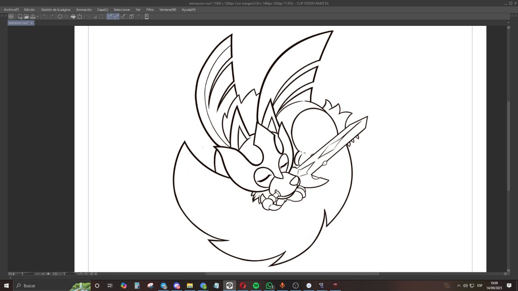The height and width of the screenshot is (291, 518).
Task: Toggle Snap to Special Ruler icon
Action: [117, 16]
